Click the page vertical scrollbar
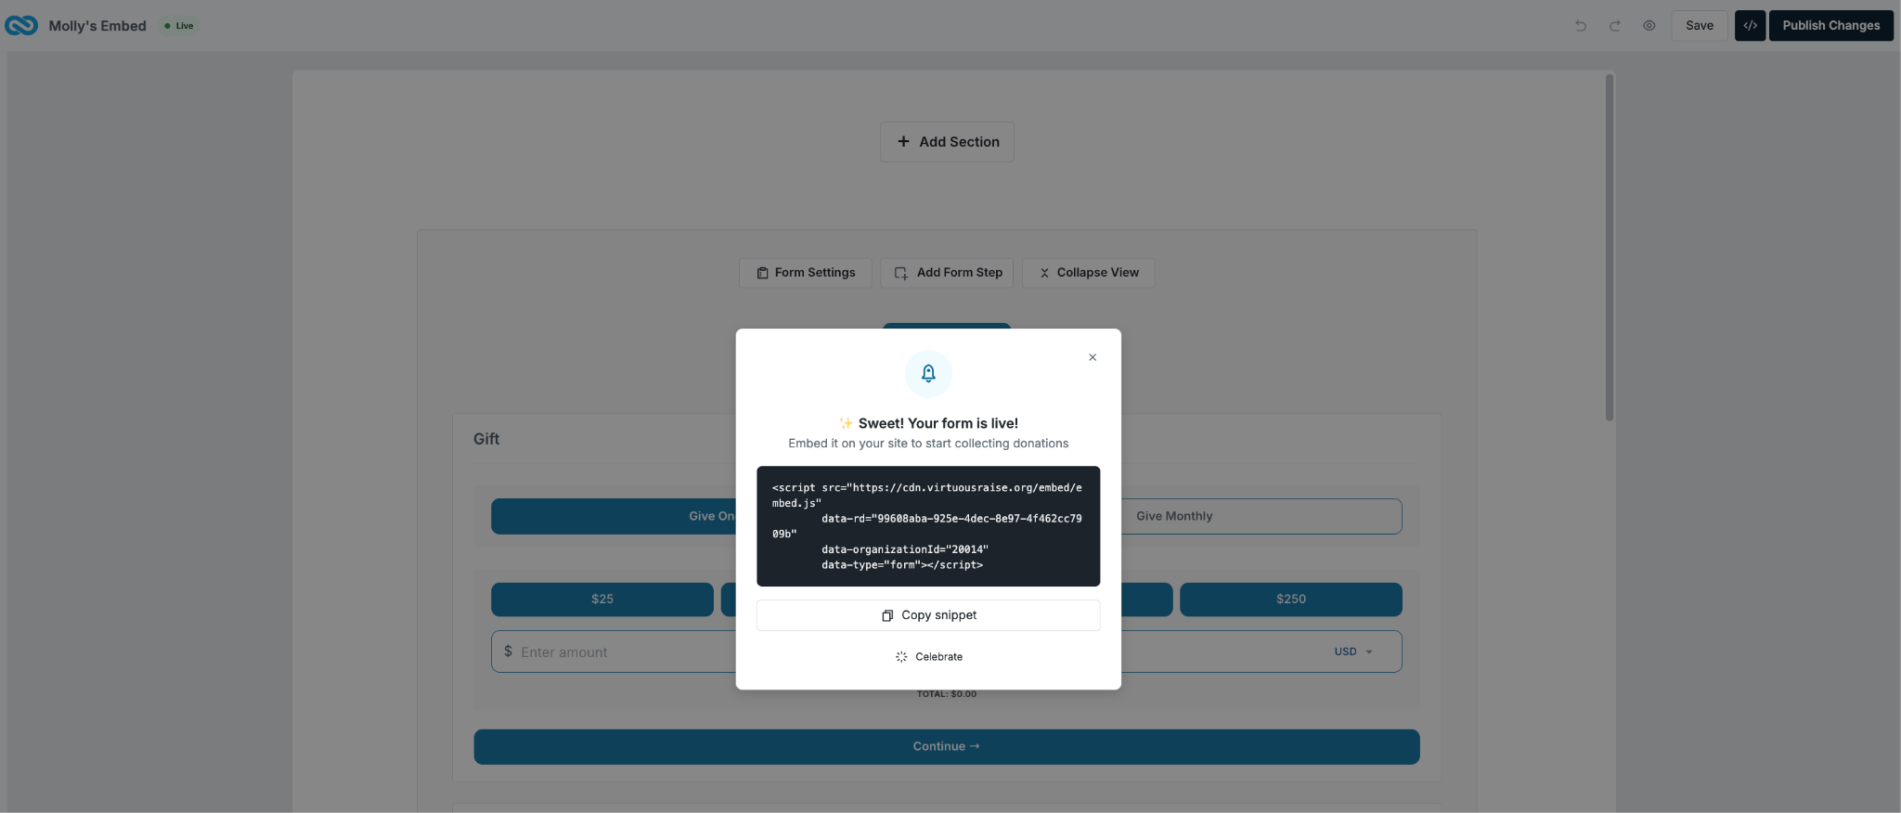Image resolution: width=1901 pixels, height=813 pixels. 1610,248
